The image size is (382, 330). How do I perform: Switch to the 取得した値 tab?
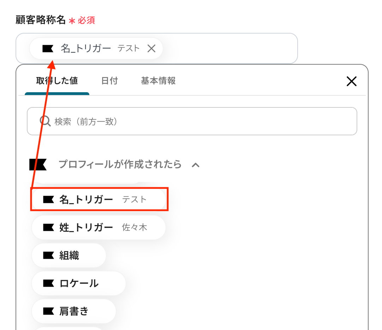(x=57, y=81)
